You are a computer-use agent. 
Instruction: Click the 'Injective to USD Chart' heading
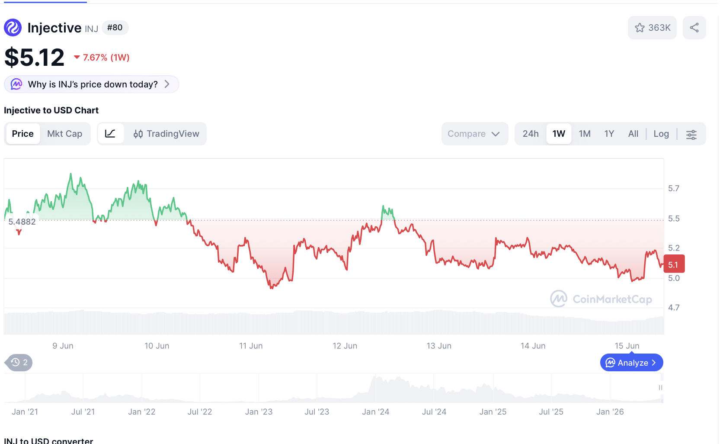tap(51, 110)
